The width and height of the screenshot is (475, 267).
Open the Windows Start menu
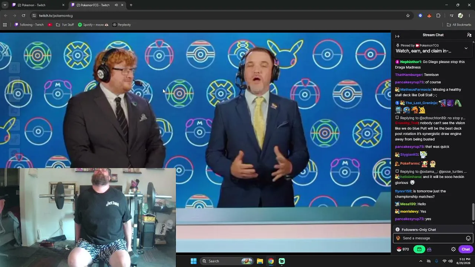[193, 261]
